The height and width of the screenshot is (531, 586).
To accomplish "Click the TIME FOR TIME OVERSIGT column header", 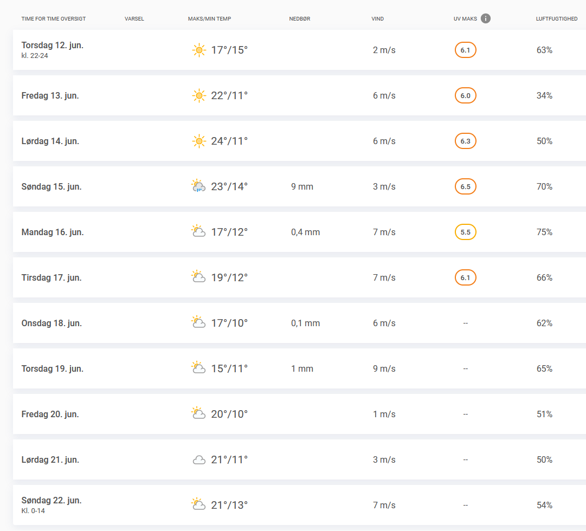I will point(54,18).
